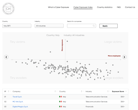Click the Exposure Score column header
Viewport: 138px width, 110px height.
click(118, 91)
